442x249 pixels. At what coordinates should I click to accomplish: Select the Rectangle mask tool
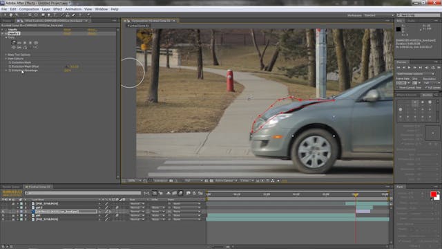[x=43, y=15]
